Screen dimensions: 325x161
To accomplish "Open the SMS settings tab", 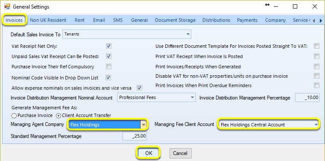I will (x=118, y=20).
